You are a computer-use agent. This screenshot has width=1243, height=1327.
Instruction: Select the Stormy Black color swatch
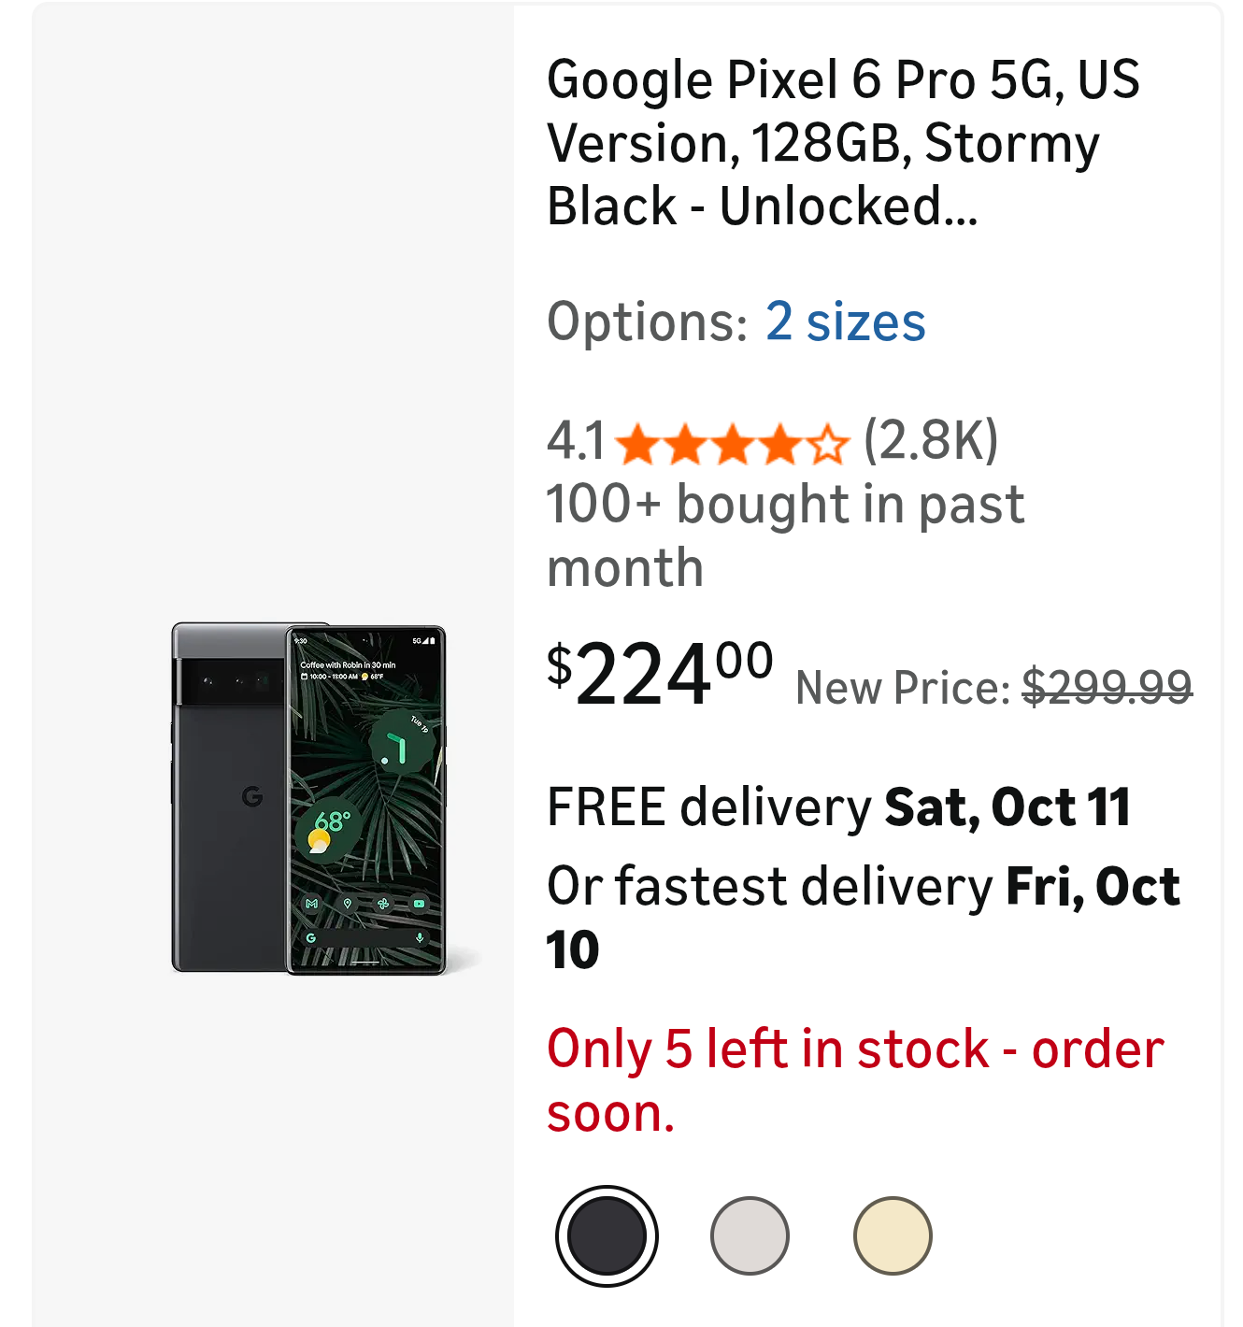(607, 1236)
